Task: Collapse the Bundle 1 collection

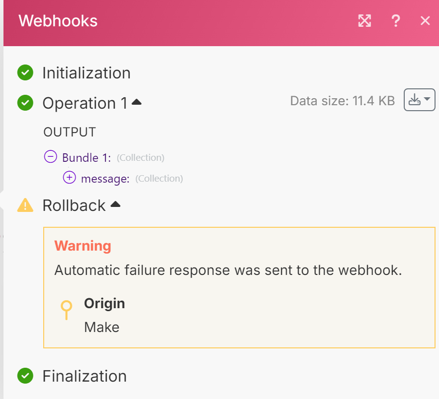Action: click(50, 156)
